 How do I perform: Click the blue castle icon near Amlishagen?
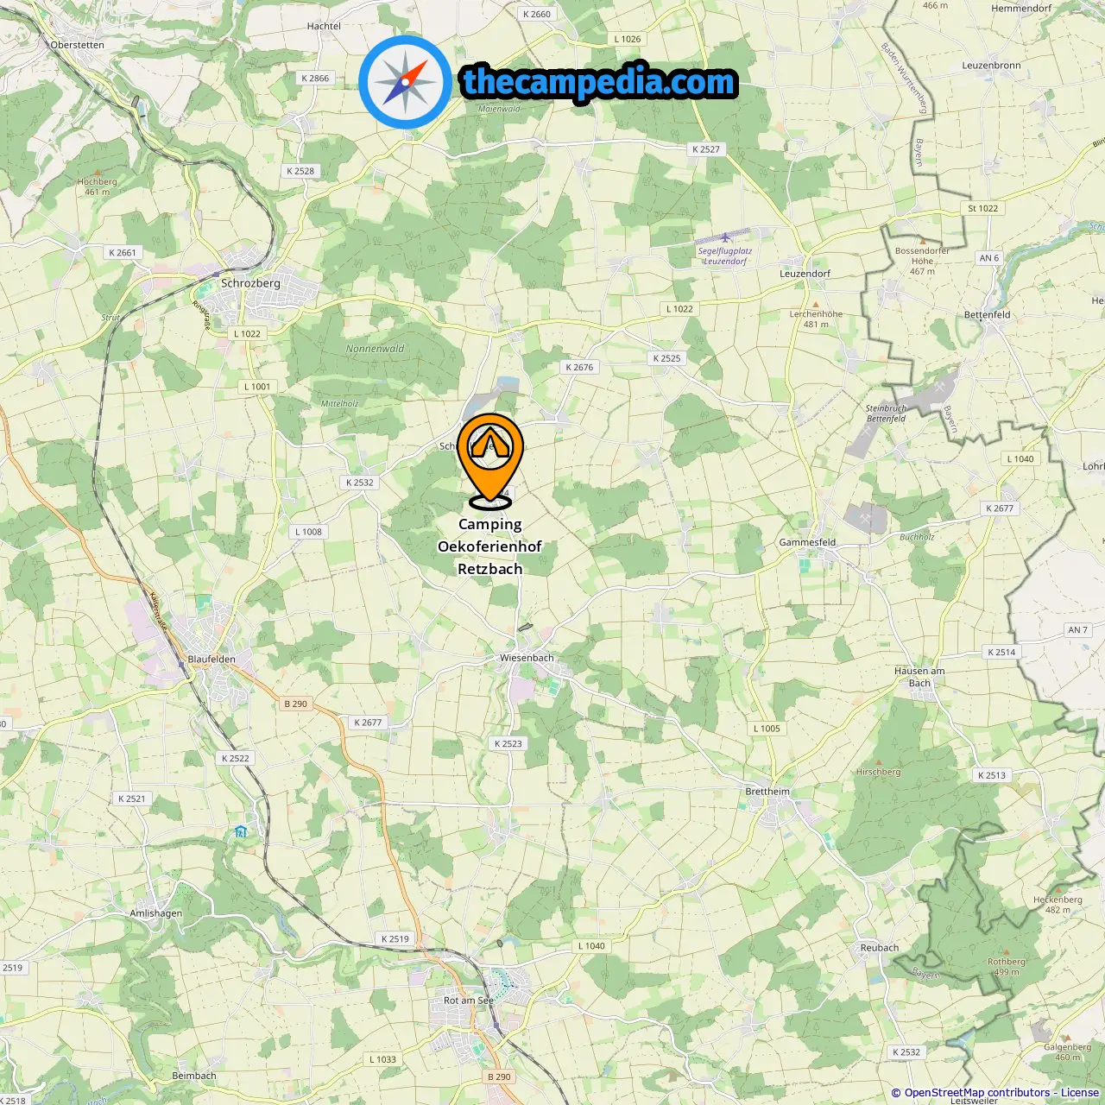pos(241,831)
